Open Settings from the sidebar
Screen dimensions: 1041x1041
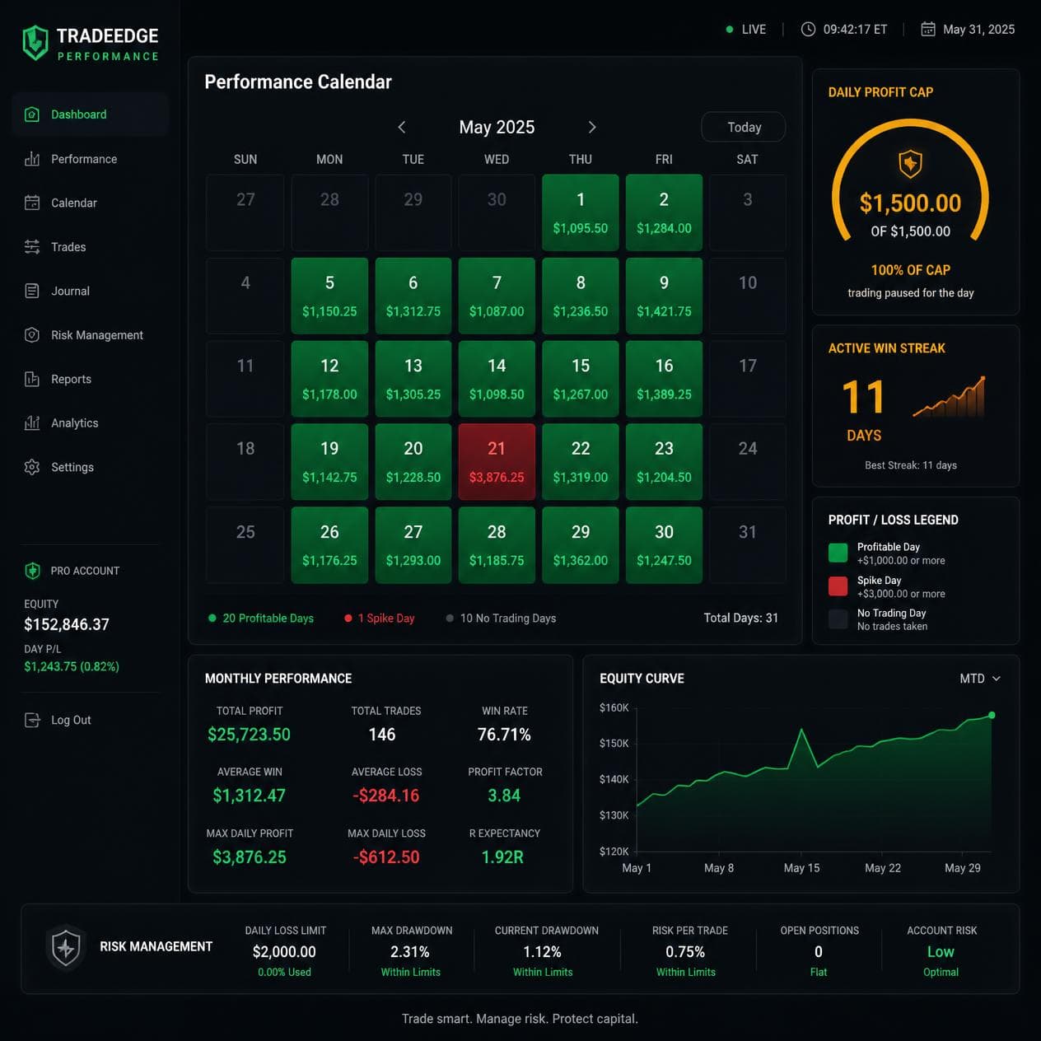pyautogui.click(x=91, y=467)
